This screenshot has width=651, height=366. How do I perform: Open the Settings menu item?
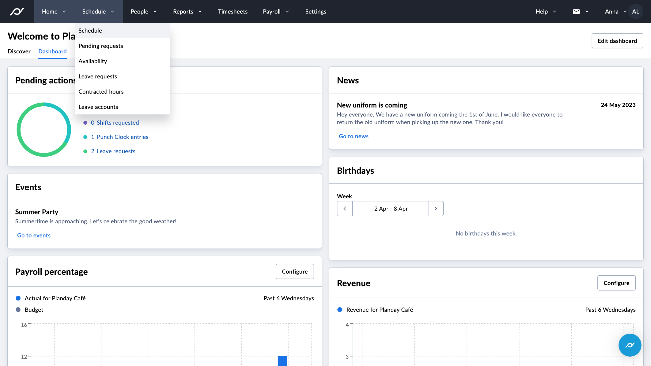point(315,11)
